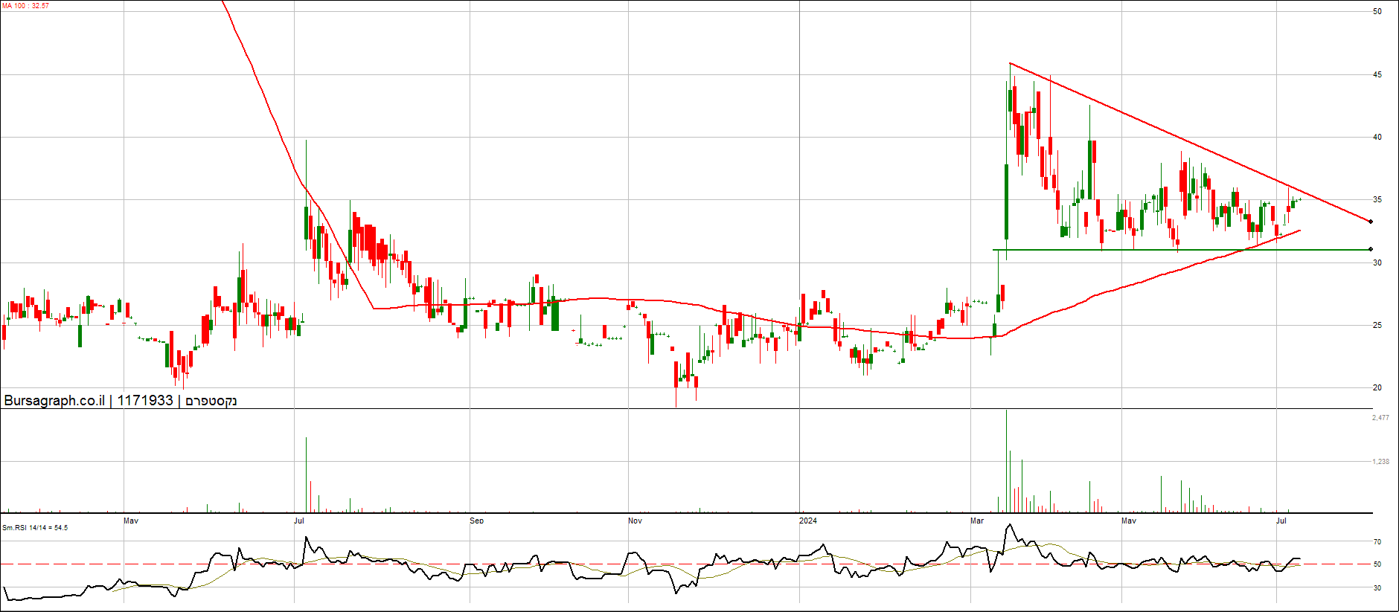Click the 25 price level label

coord(1377,325)
